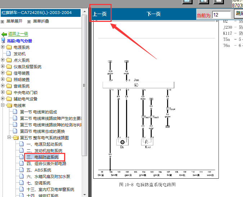Expand the 电源系统 folder
Screen dimensions: 243x197
(x=3, y=47)
